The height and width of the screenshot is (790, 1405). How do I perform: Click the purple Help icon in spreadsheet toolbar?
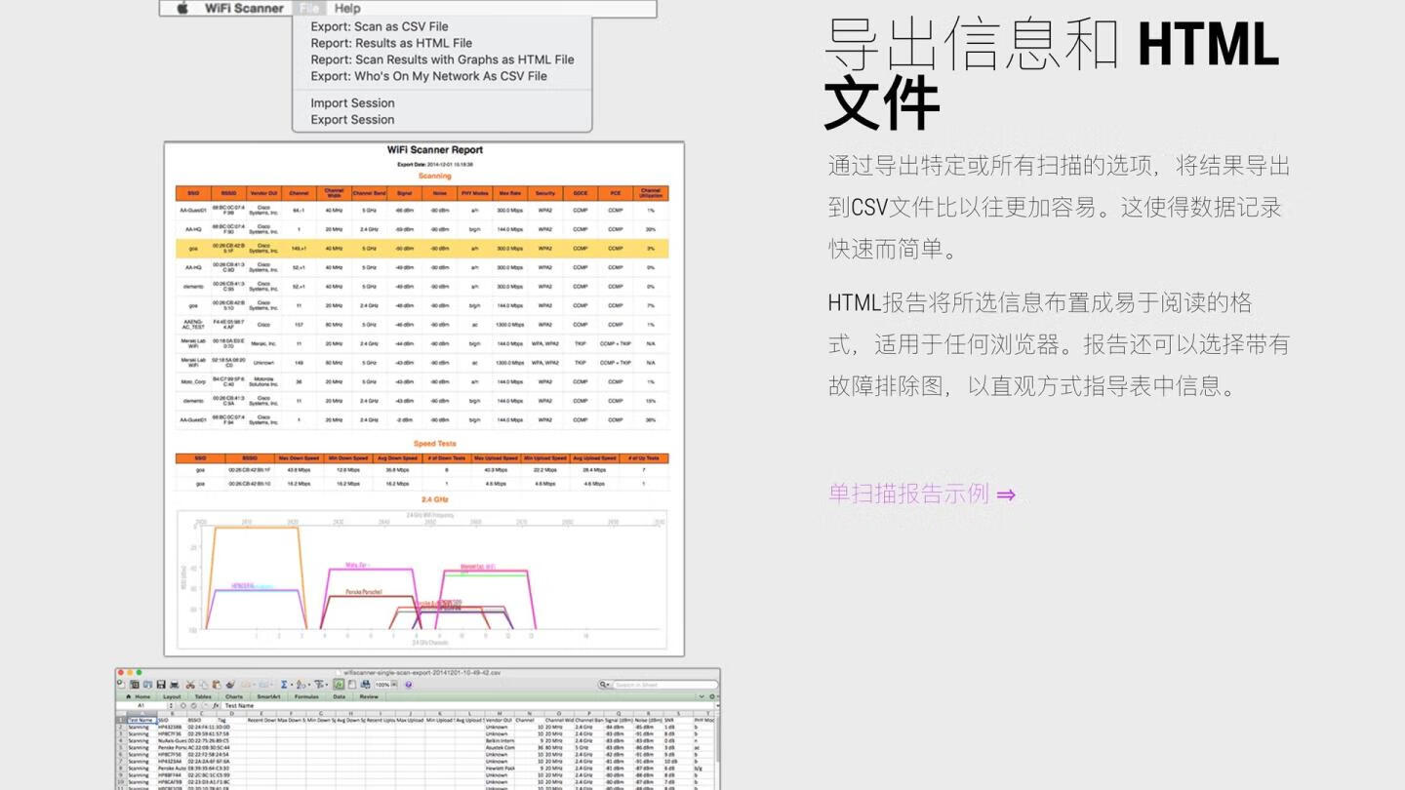click(408, 685)
